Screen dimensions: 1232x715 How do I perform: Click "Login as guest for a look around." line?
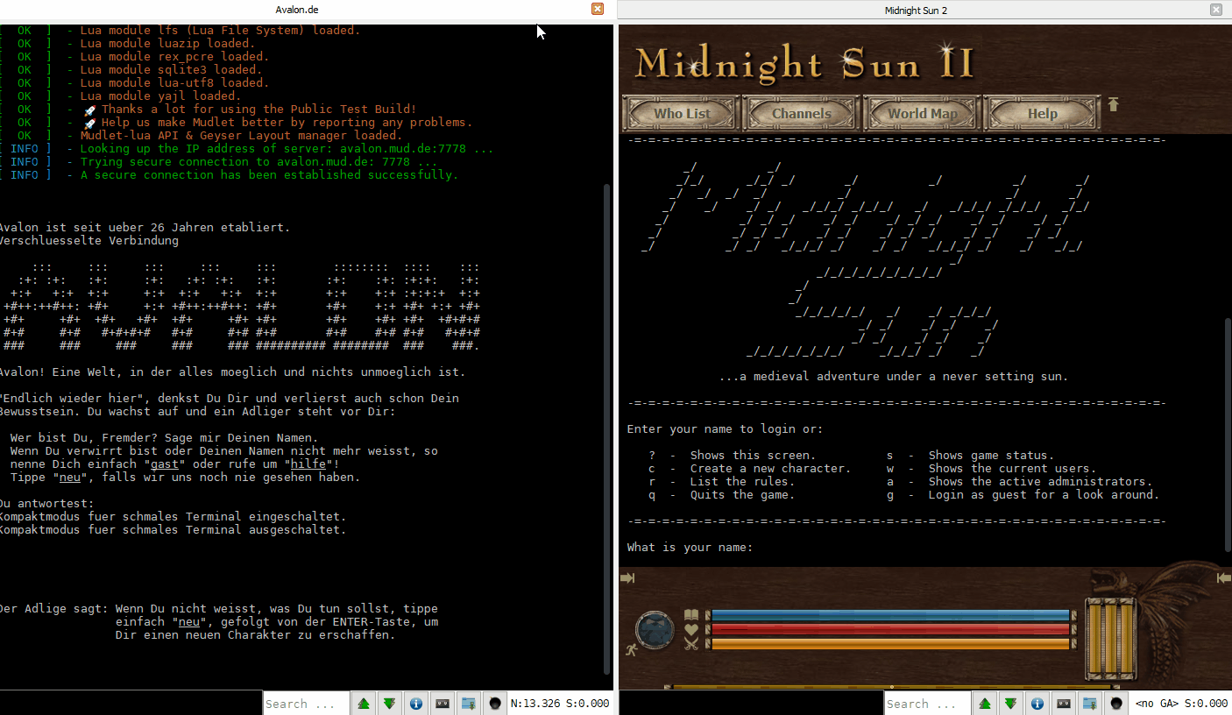pos(1044,495)
